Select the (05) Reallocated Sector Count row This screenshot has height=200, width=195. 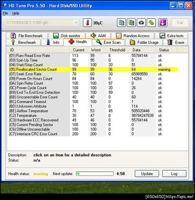coord(93,69)
